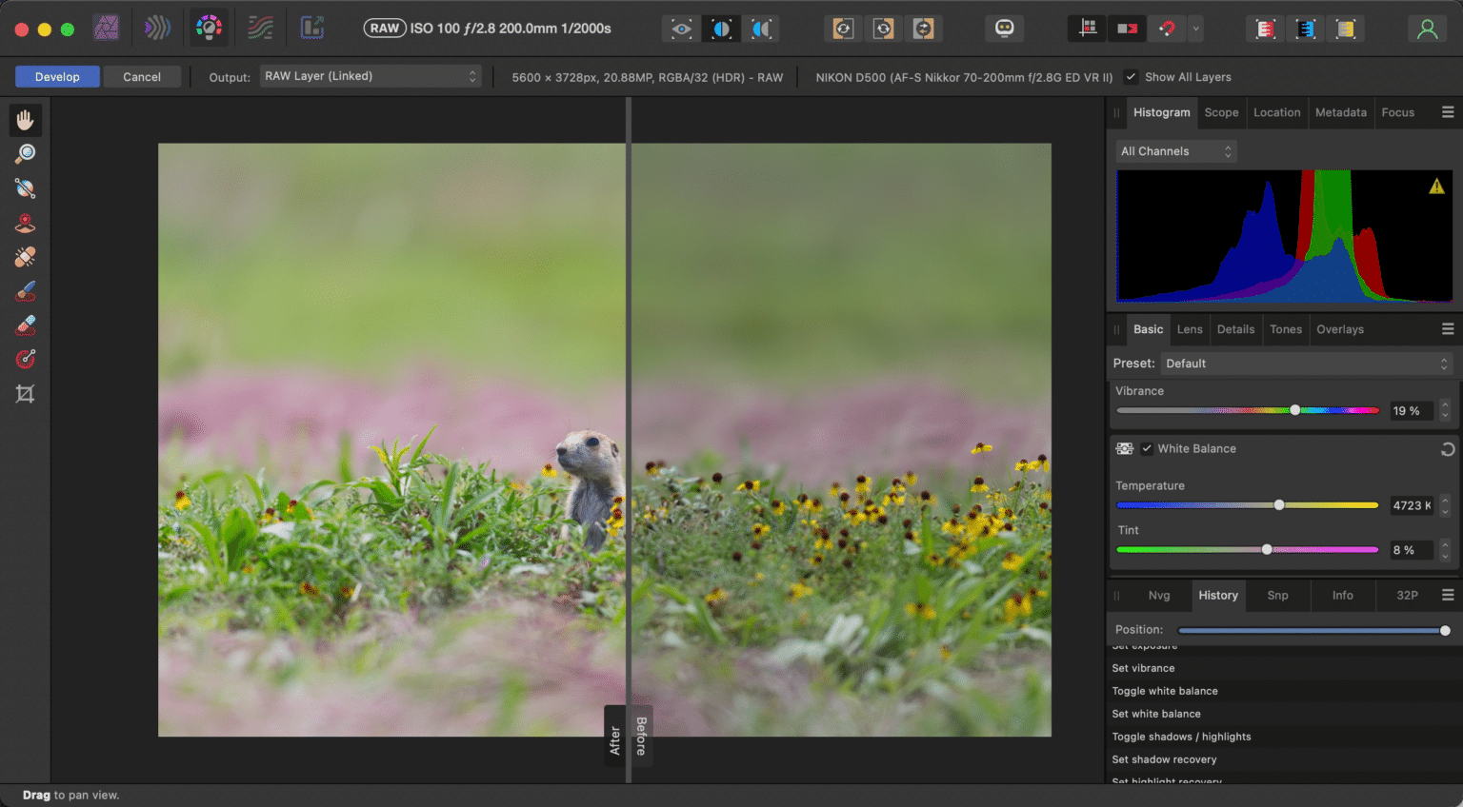1463x807 pixels.
Task: Open the Preset dropdown
Action: [1306, 363]
